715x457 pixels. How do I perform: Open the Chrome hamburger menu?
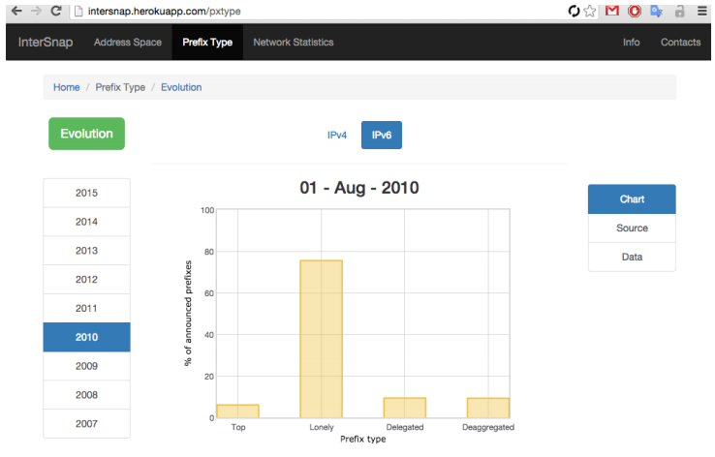pyautogui.click(x=702, y=11)
